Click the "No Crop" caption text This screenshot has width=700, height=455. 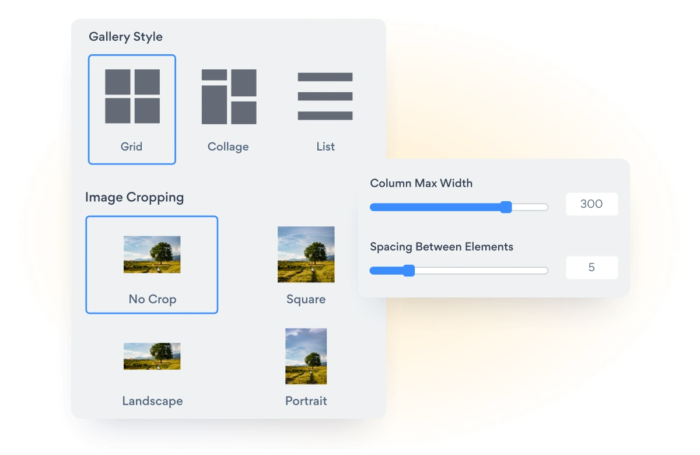click(x=152, y=299)
